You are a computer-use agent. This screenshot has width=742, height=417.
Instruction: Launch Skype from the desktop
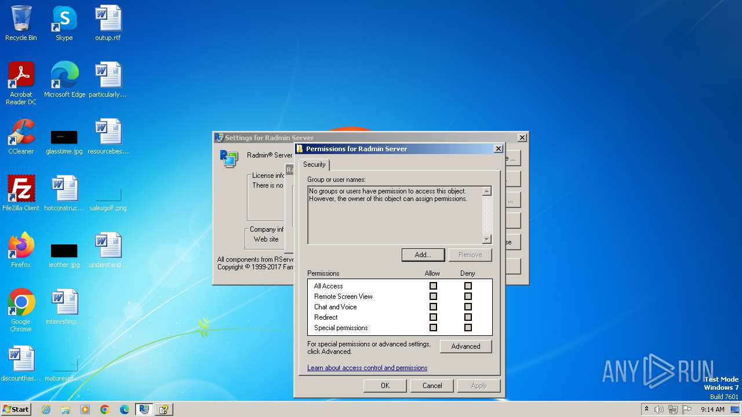click(x=64, y=23)
